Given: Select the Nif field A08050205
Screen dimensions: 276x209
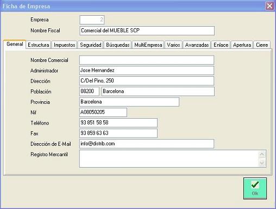Looking at the screenshot, I should 103,112.
